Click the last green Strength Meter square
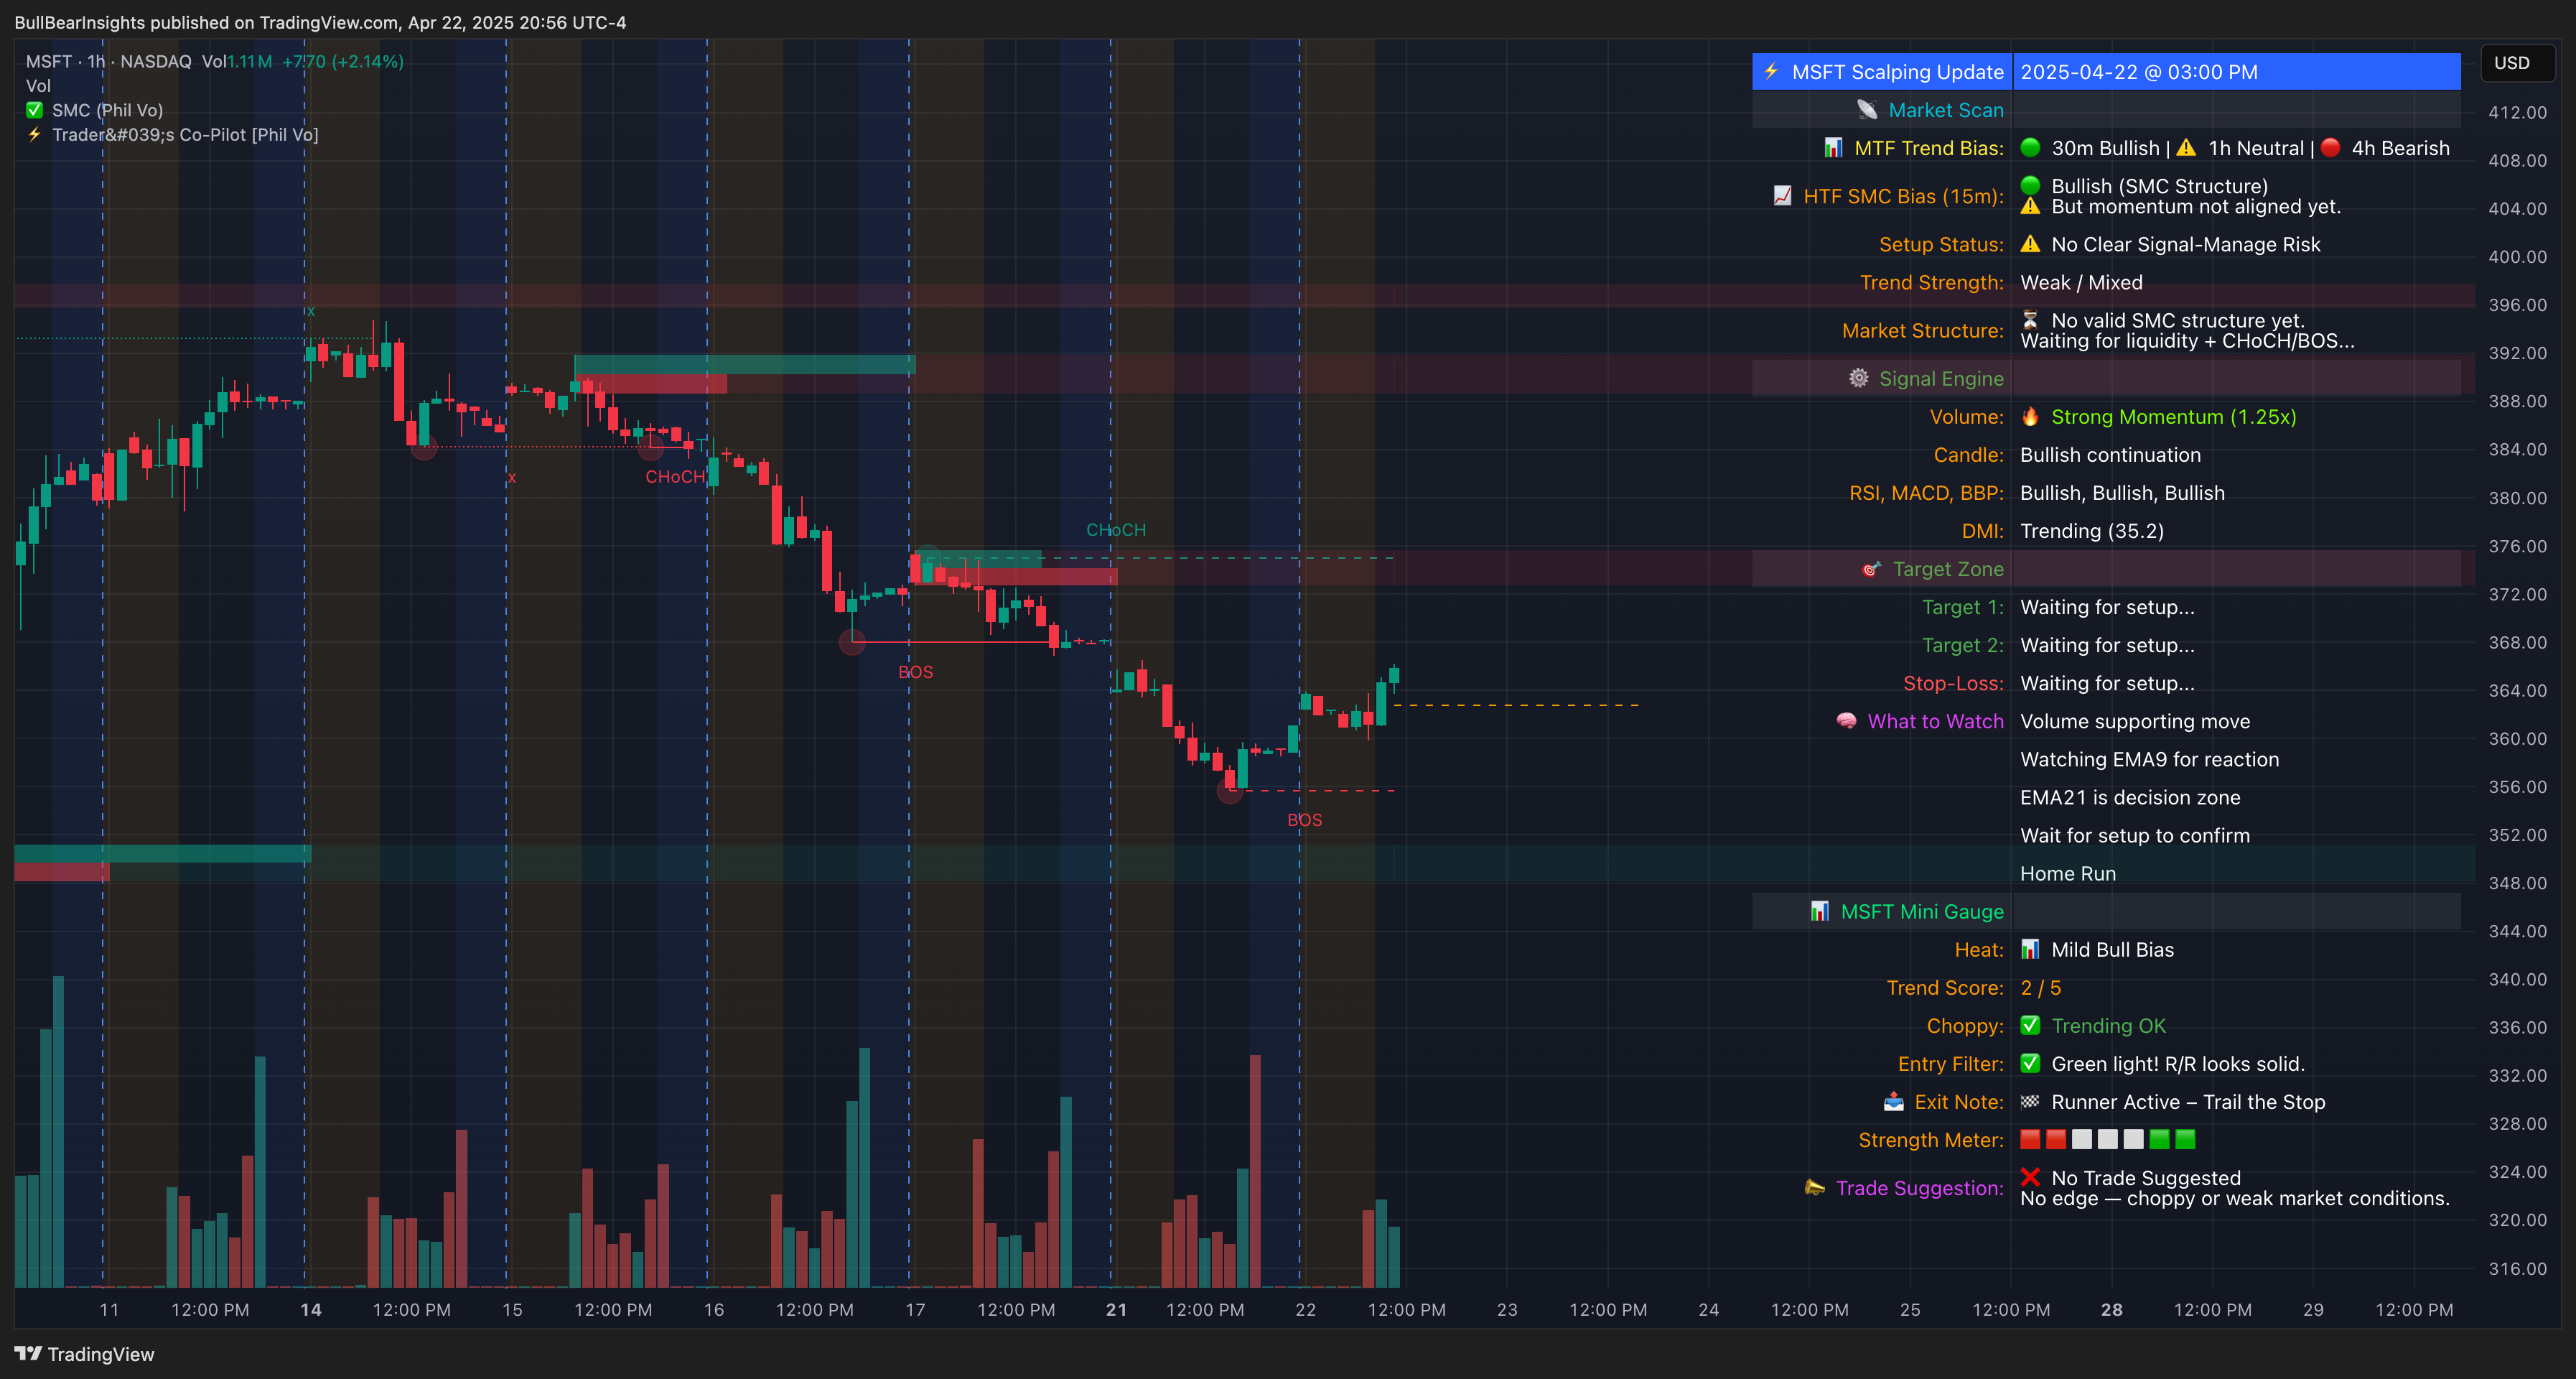 point(2186,1139)
